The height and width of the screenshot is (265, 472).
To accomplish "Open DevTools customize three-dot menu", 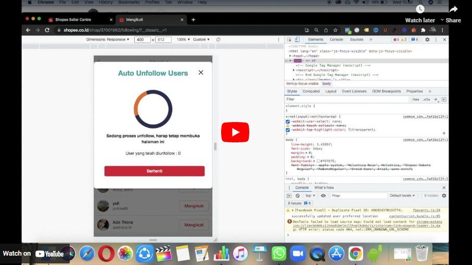I will tap(436, 39).
